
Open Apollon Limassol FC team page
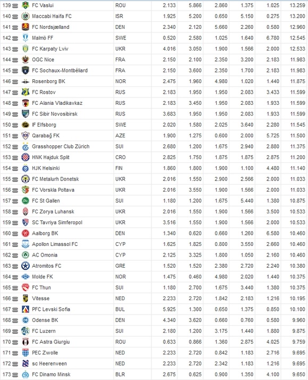(55, 244)
